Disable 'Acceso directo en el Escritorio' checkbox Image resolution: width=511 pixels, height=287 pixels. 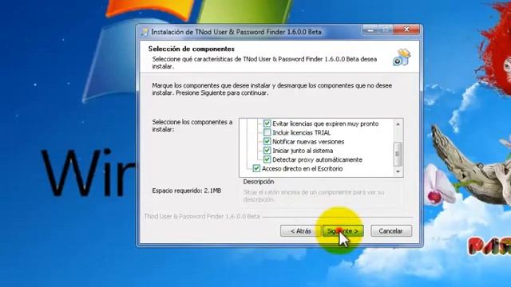point(256,168)
